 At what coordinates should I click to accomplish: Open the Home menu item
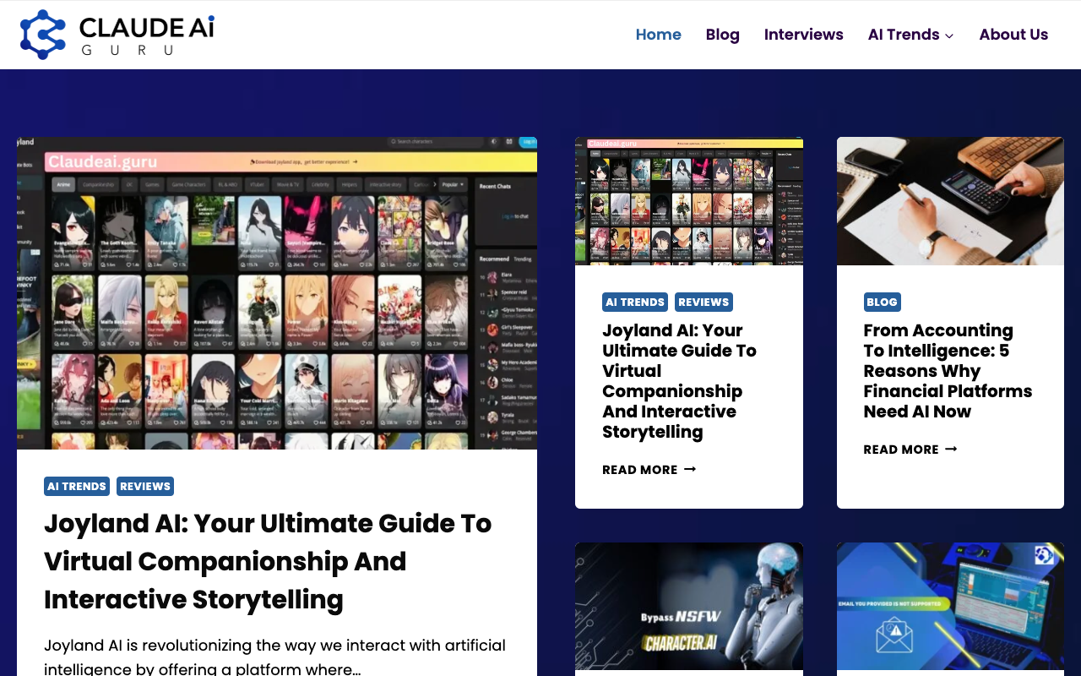[x=658, y=35]
